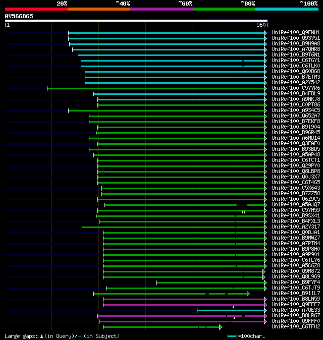This screenshot has height=340, width=323.
Task: Click the UniRef100_Q0J3X7 text
Action: [x=296, y=177]
